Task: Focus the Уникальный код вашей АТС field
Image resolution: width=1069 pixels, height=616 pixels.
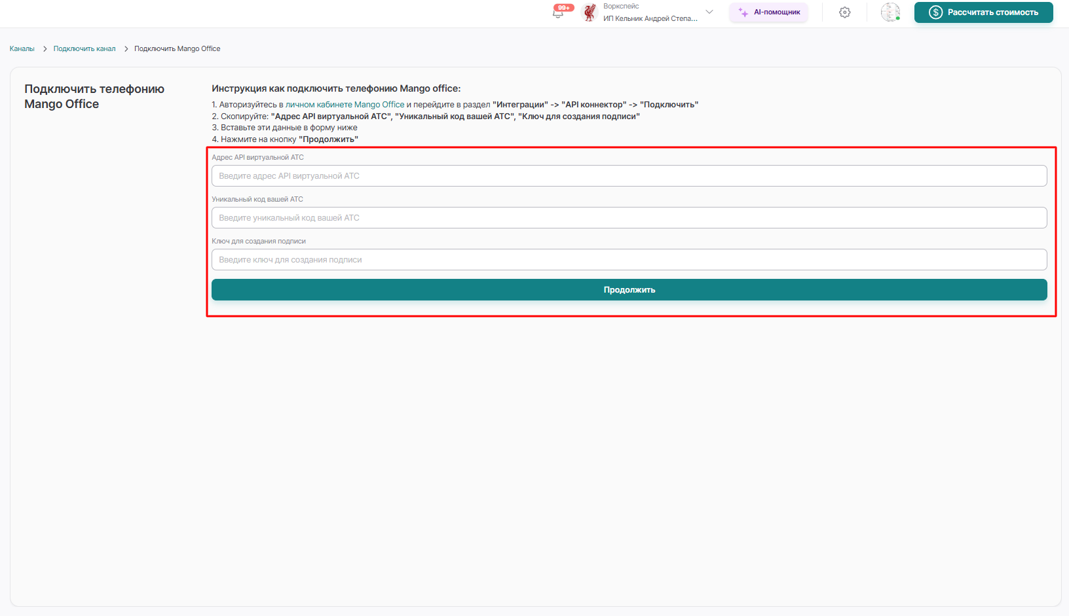Action: click(629, 218)
